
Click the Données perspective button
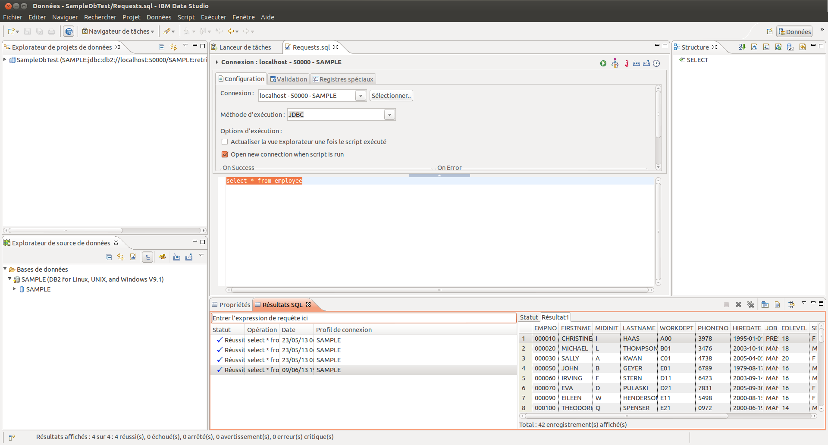(x=794, y=31)
